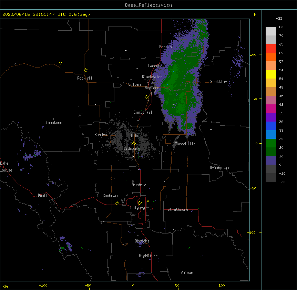Click the -100 tick on the bottom axis
This screenshot has height=290, width=297.
(x=43, y=285)
